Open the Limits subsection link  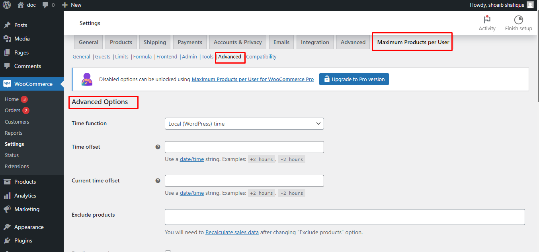click(x=122, y=57)
